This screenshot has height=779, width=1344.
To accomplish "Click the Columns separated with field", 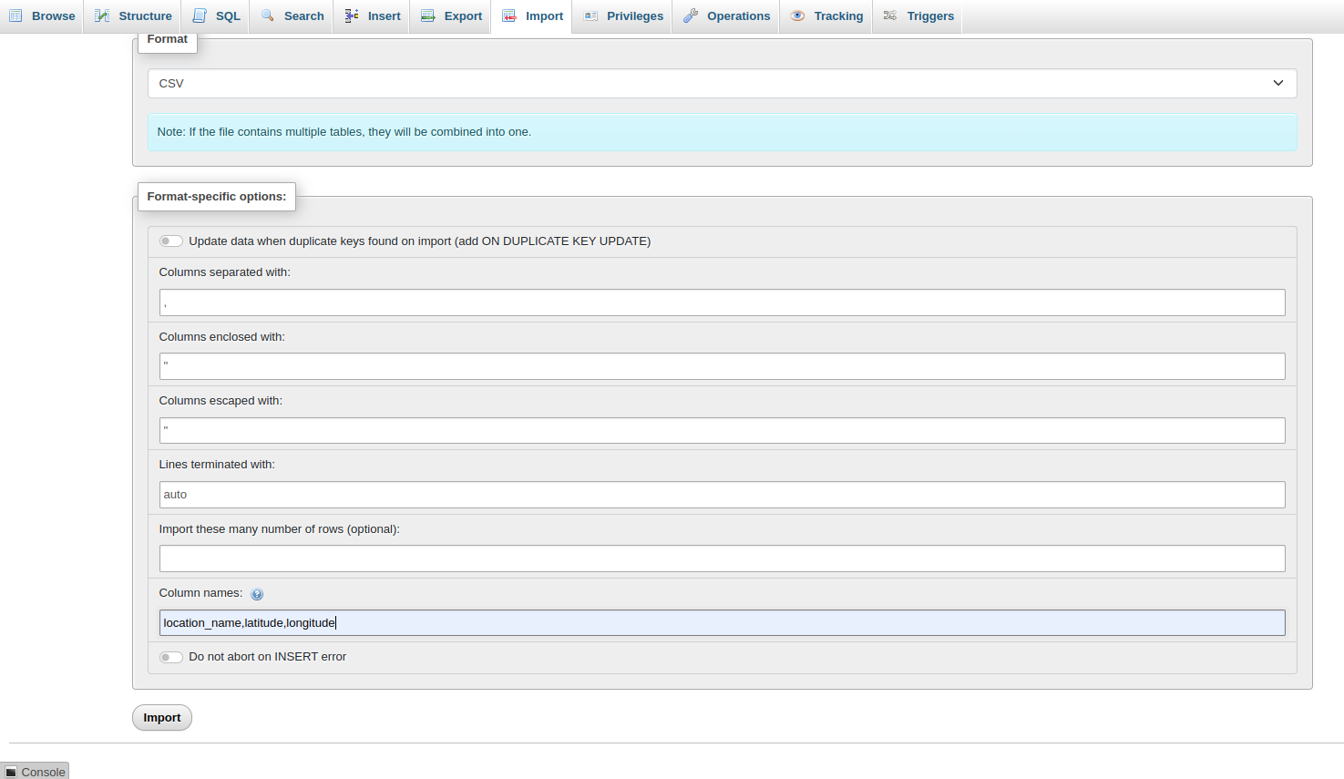I will (722, 302).
